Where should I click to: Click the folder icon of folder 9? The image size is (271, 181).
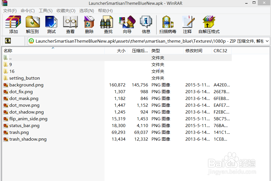[6, 64]
